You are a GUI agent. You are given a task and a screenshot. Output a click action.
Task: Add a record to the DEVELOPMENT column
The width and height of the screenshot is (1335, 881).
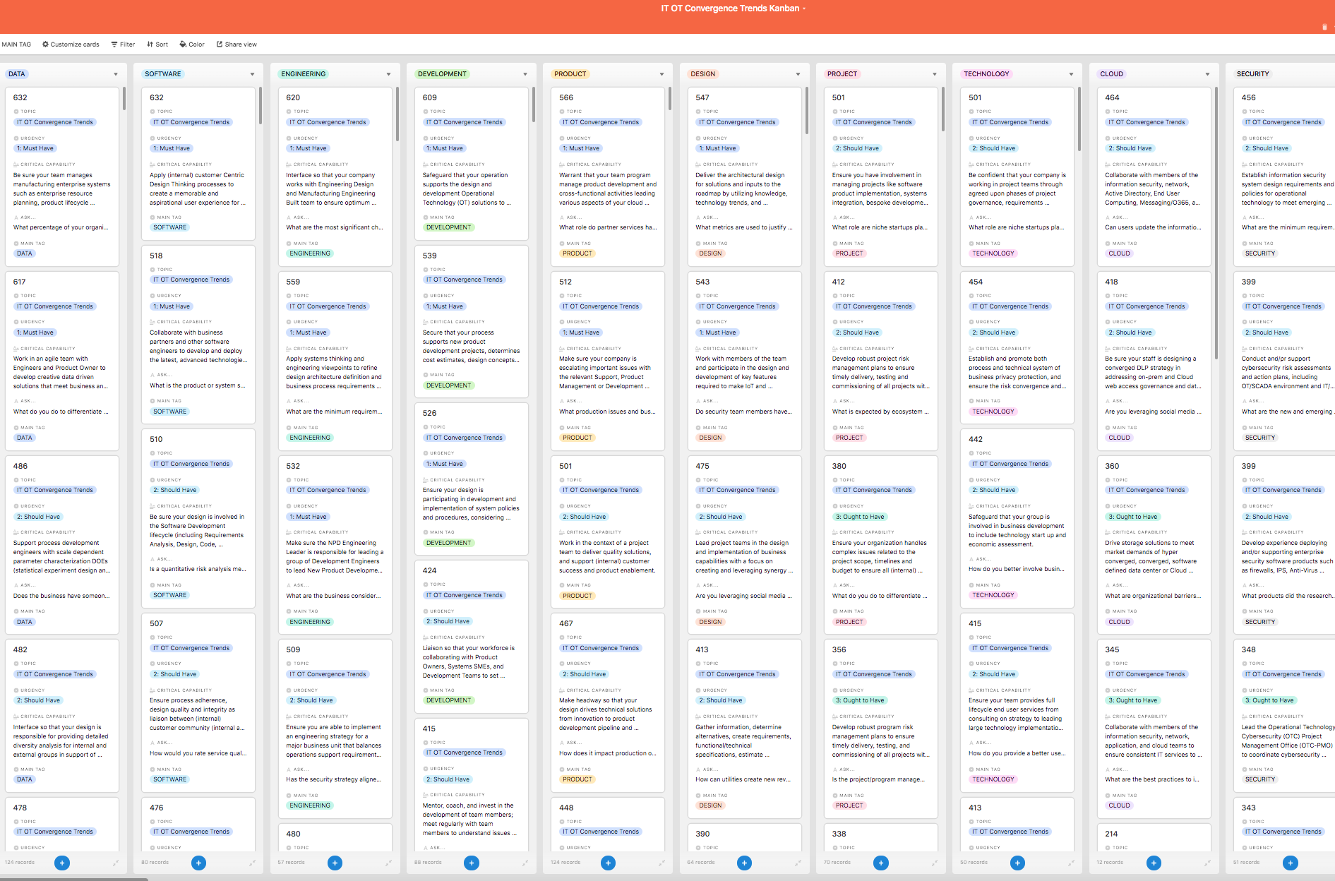click(x=472, y=863)
